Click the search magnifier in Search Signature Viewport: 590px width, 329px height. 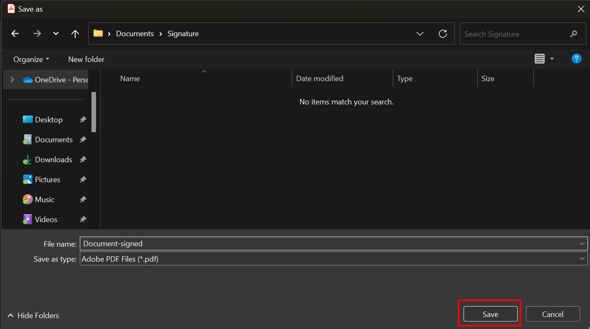(574, 34)
